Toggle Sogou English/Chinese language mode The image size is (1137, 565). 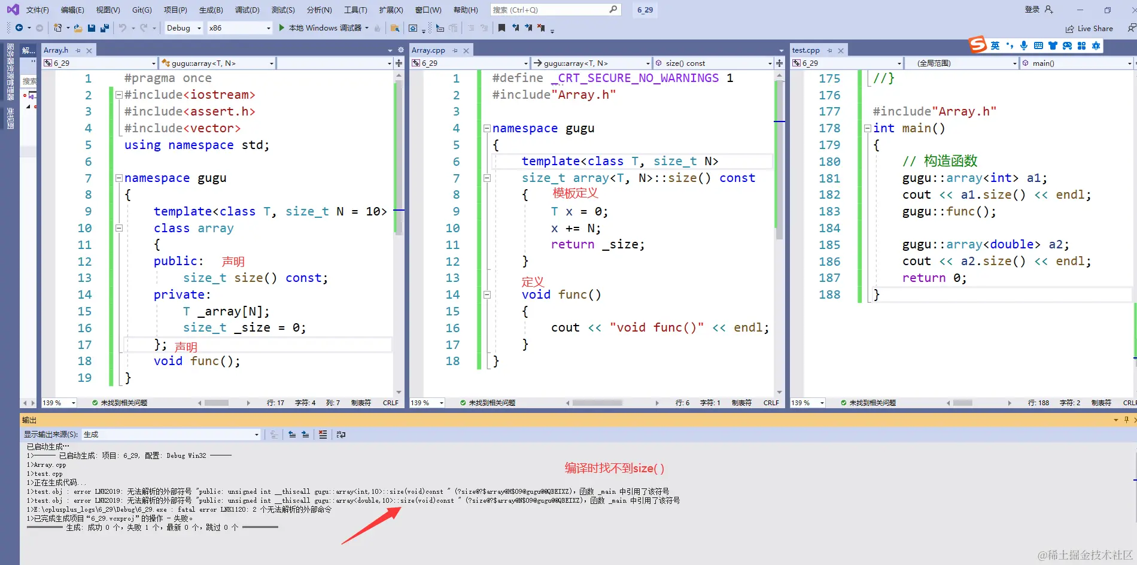(995, 45)
